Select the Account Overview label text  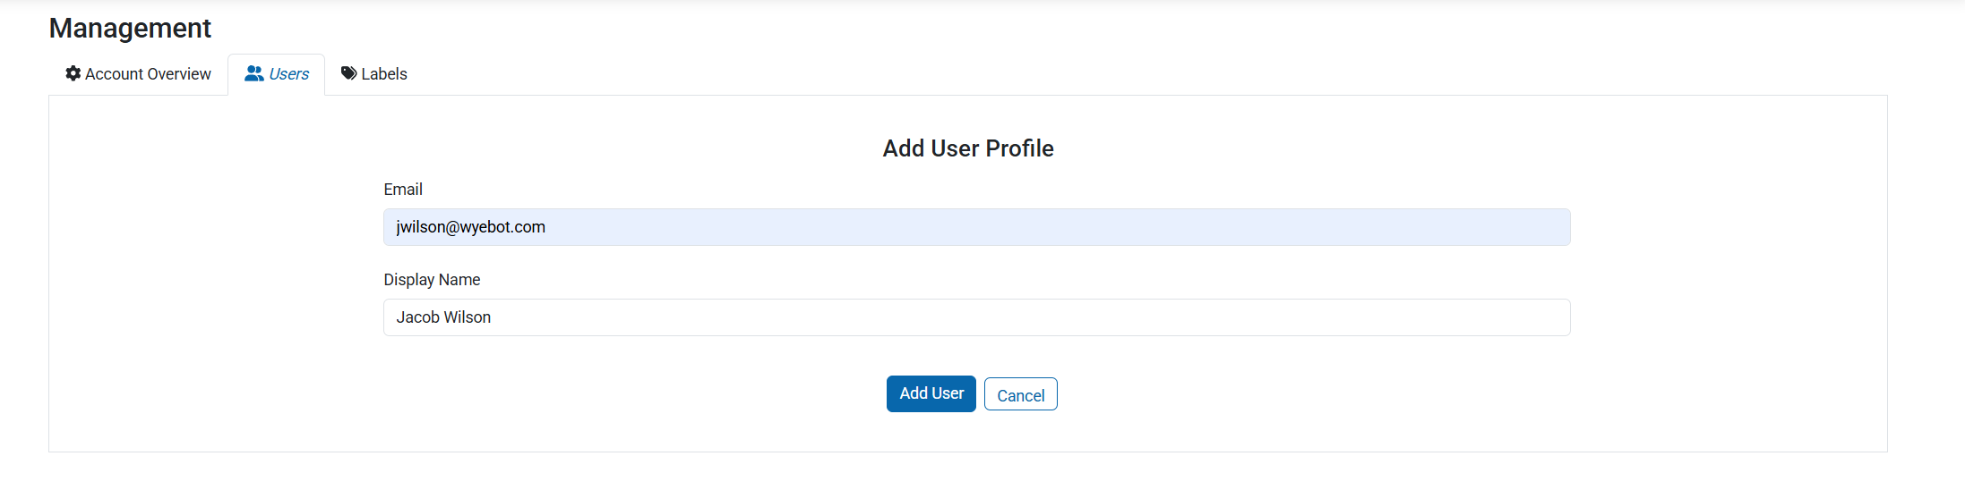click(148, 74)
